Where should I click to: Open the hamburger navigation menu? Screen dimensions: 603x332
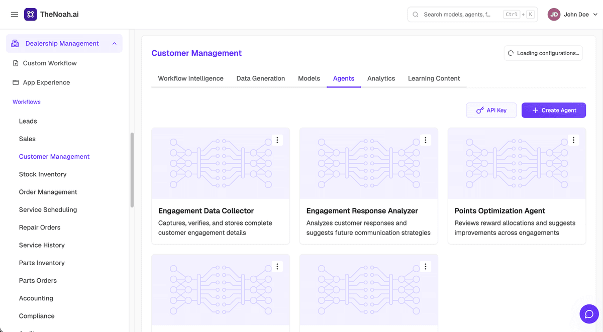(15, 15)
